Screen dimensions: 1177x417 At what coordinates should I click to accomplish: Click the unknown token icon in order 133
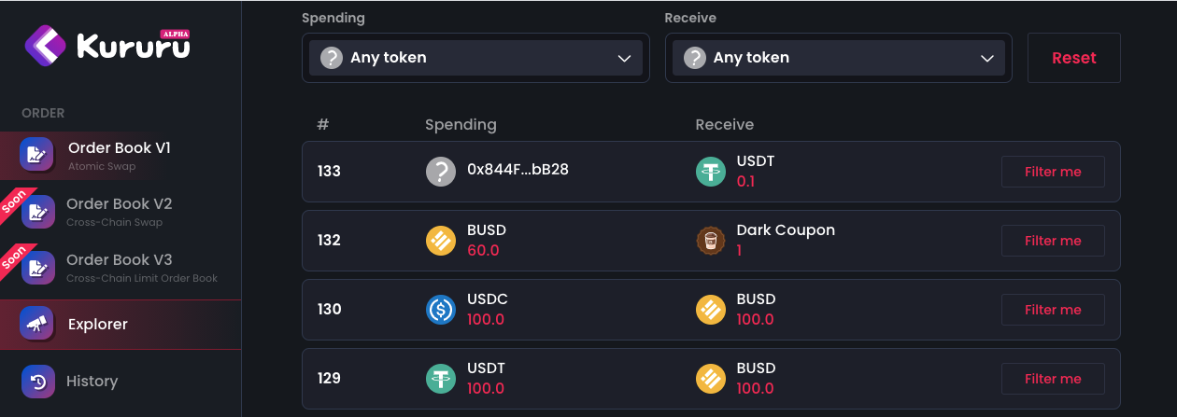coord(441,172)
